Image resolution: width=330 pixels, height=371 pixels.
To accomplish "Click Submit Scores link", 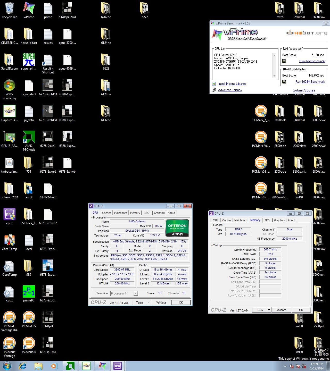I will click(x=304, y=90).
